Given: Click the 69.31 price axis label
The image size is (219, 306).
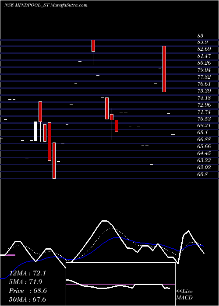Looking at the screenshot, I should click(x=205, y=125).
